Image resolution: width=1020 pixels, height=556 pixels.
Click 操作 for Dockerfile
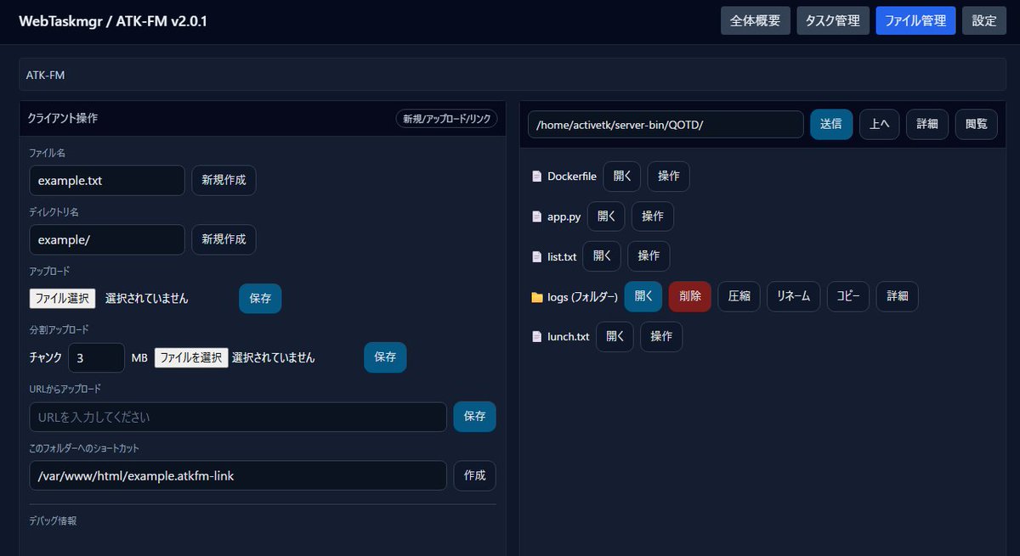pyautogui.click(x=669, y=177)
